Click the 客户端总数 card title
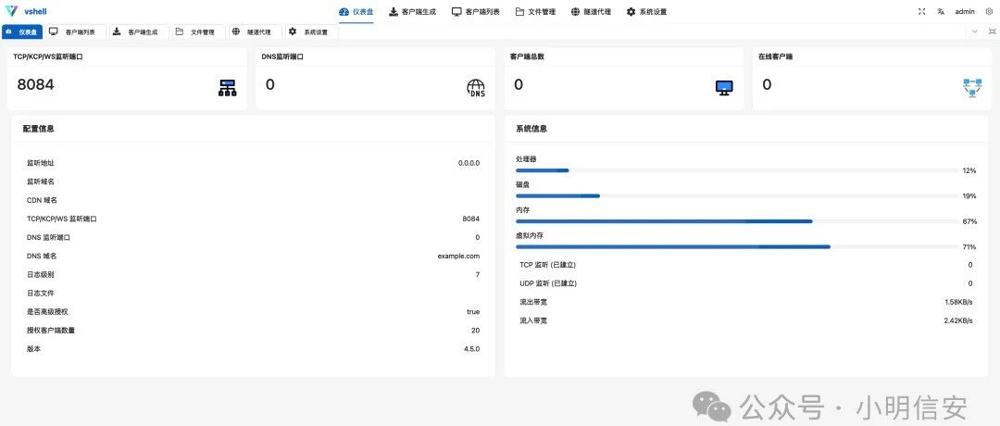 [x=527, y=56]
